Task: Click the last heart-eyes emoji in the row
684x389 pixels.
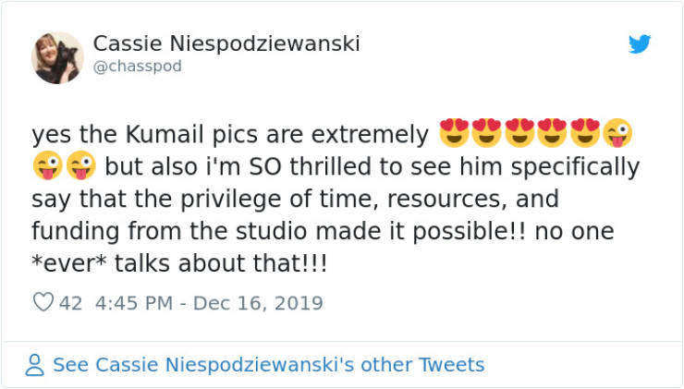Action: pyautogui.click(x=585, y=134)
